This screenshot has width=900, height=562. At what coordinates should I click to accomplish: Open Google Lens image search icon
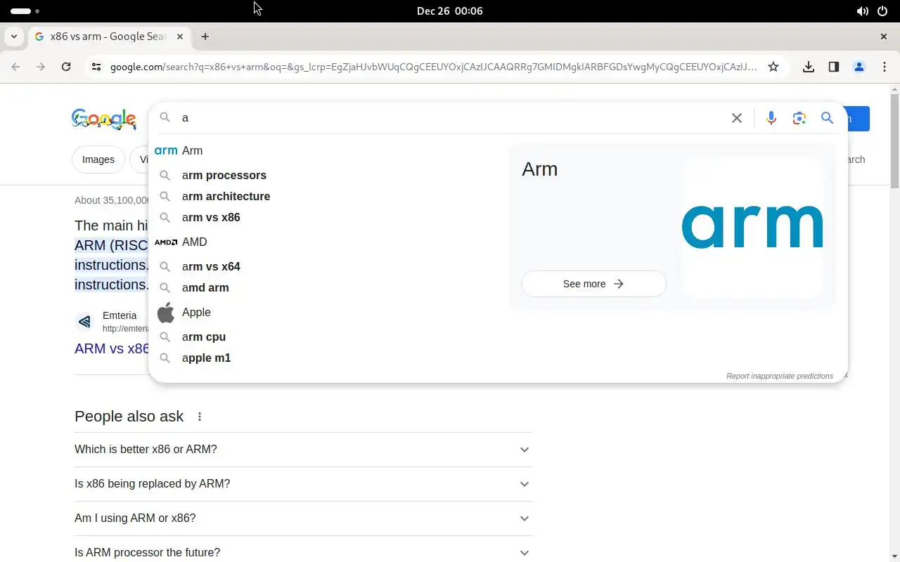click(799, 118)
